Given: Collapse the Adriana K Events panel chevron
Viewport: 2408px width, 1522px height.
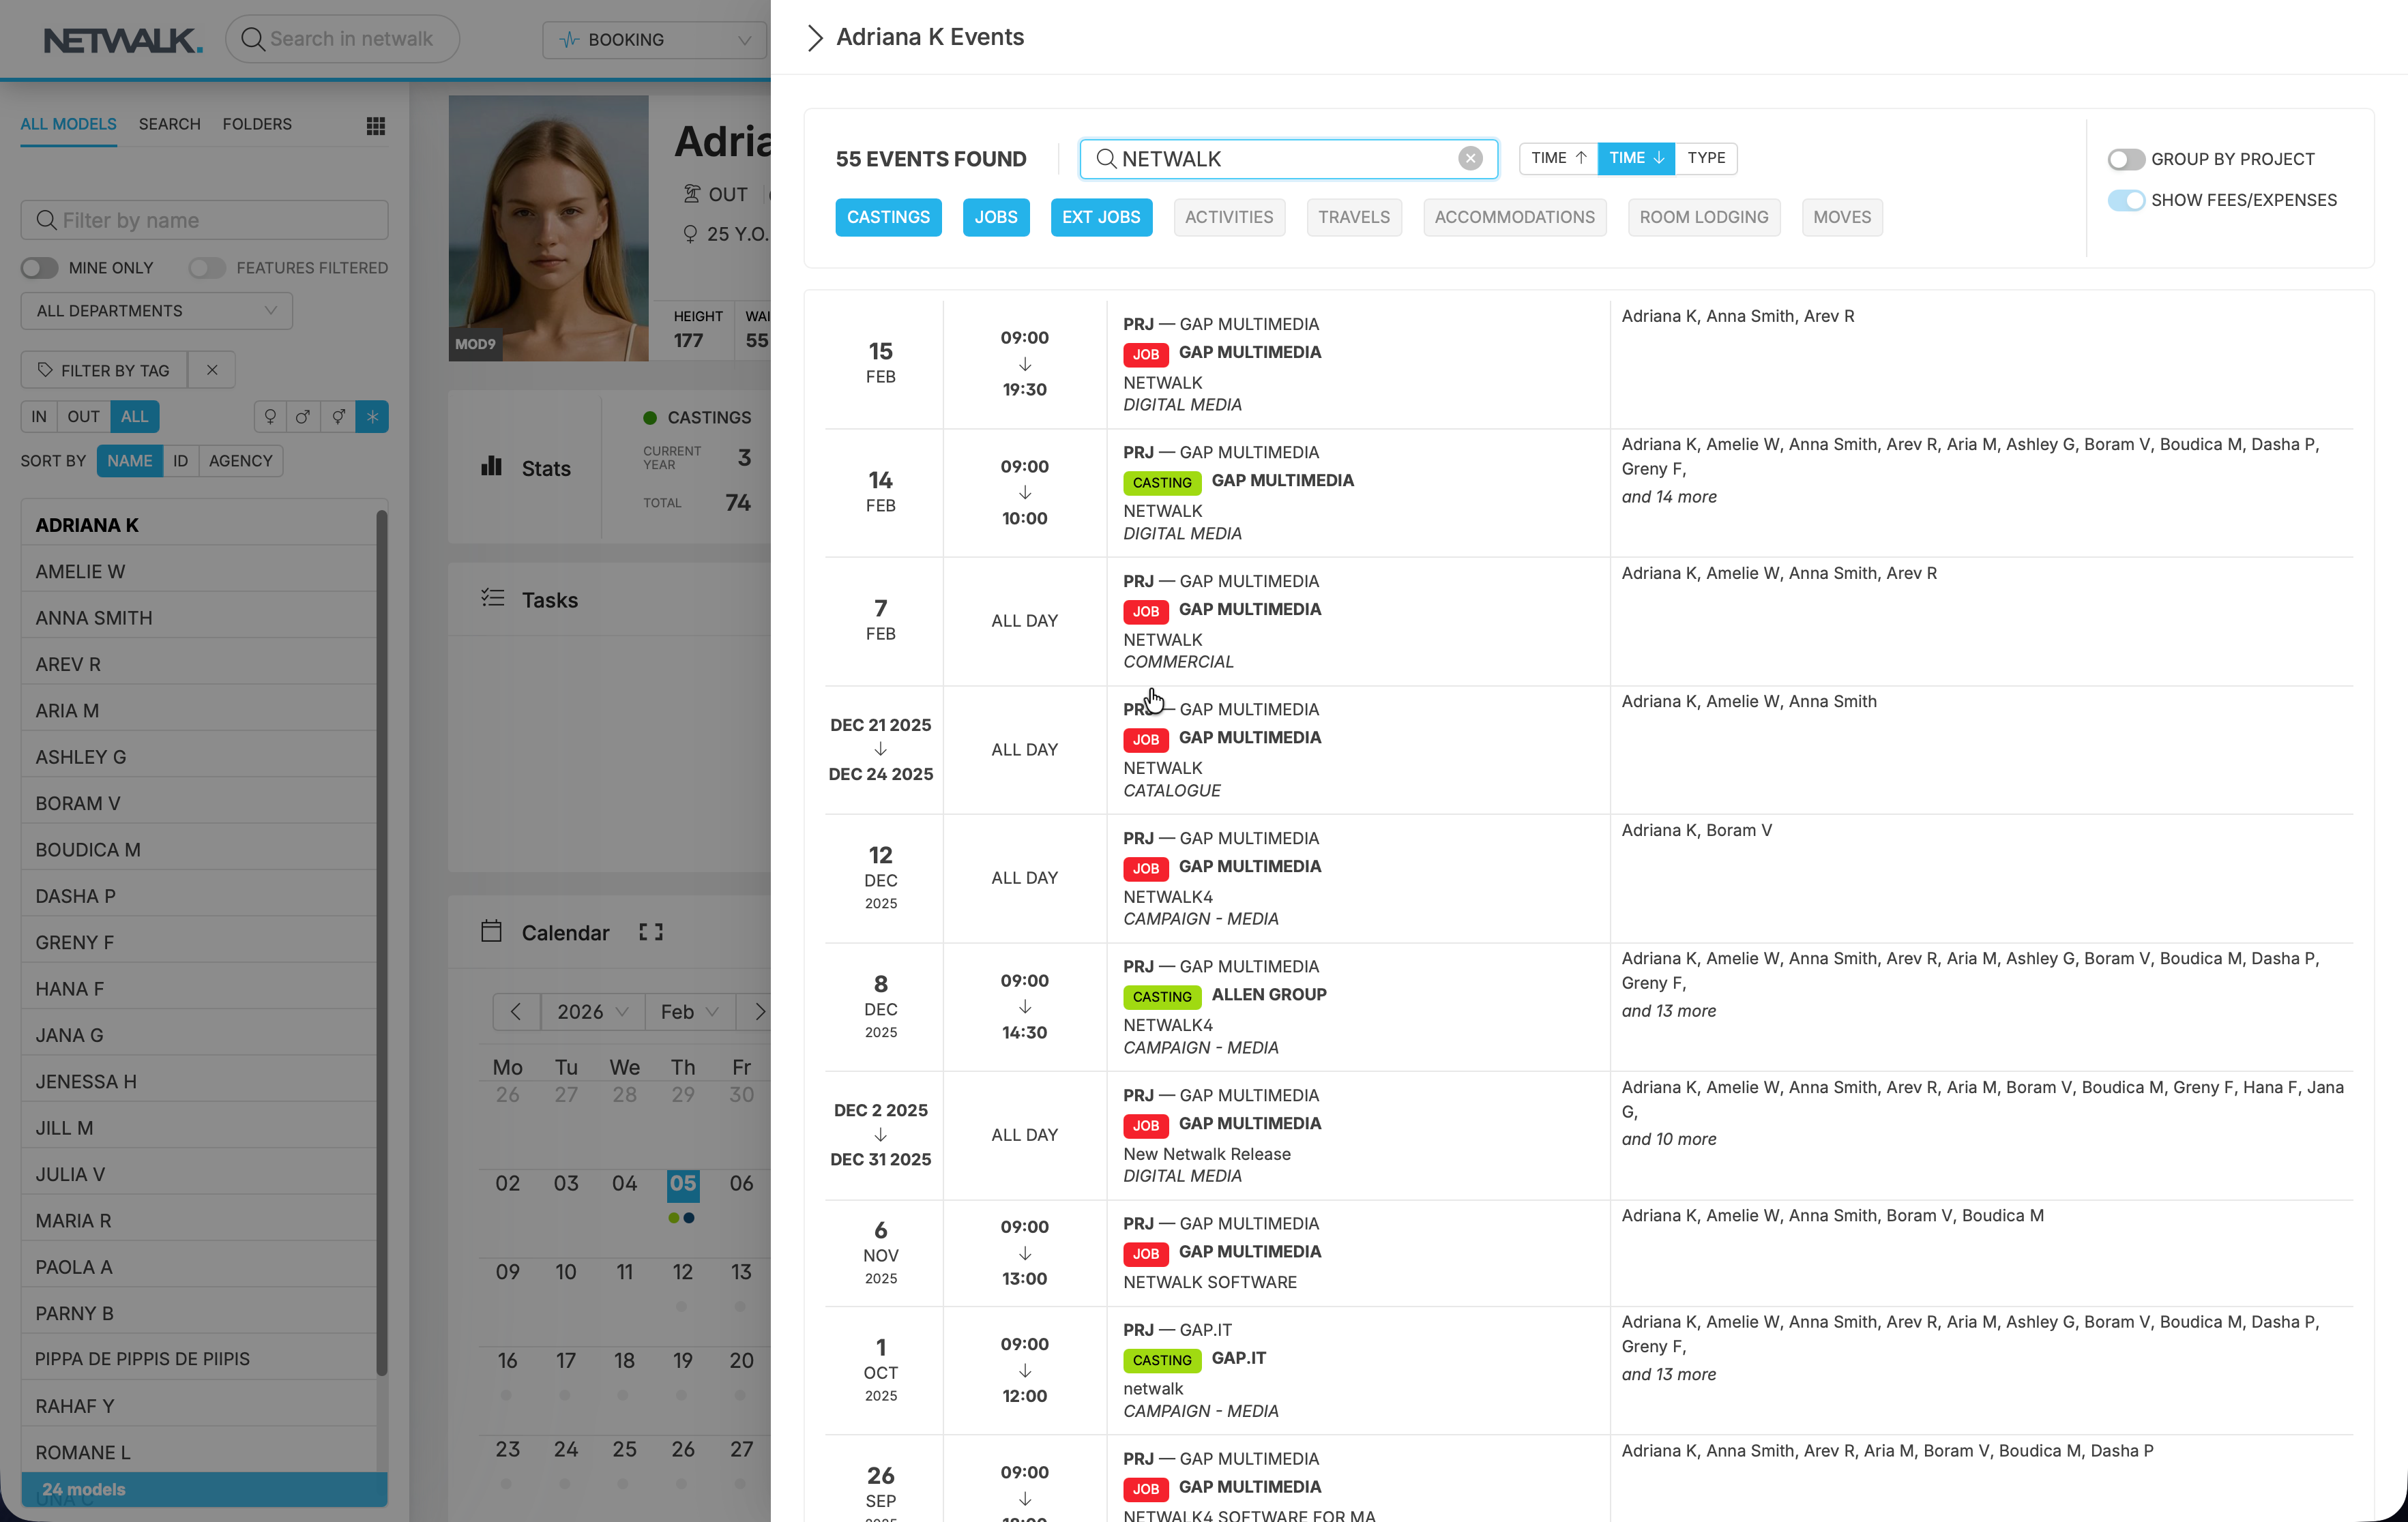Looking at the screenshot, I should (815, 38).
